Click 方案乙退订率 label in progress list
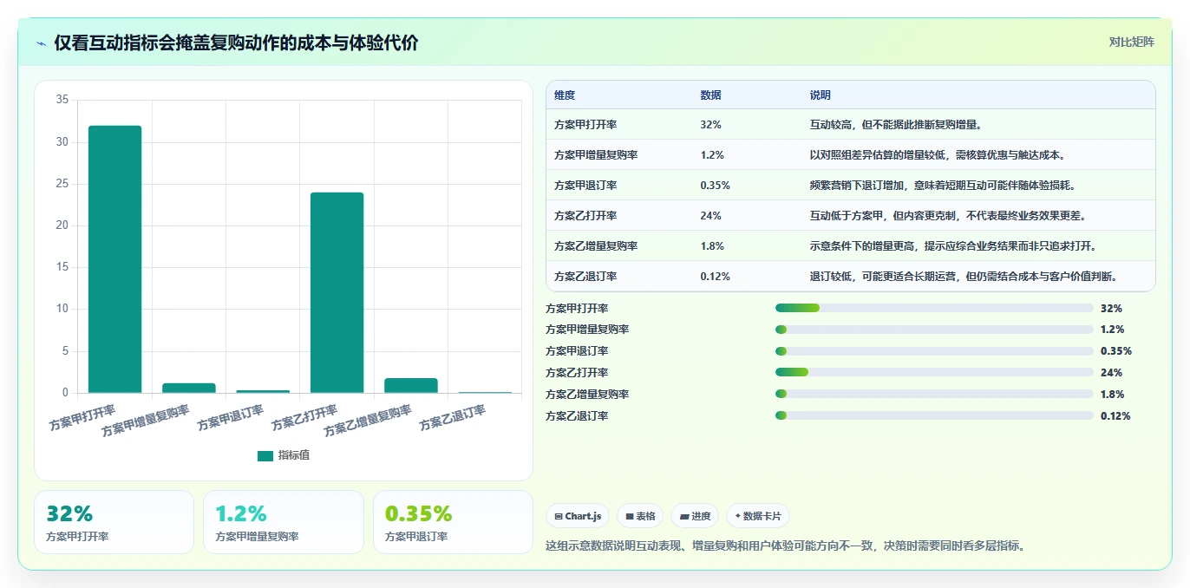The image size is (1190, 588). 577,415
